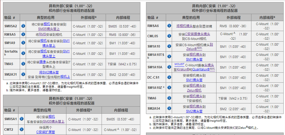Open the RMS link in RMSA5 row
The width and height of the screenshot is (285, 135).
tap(42, 35)
